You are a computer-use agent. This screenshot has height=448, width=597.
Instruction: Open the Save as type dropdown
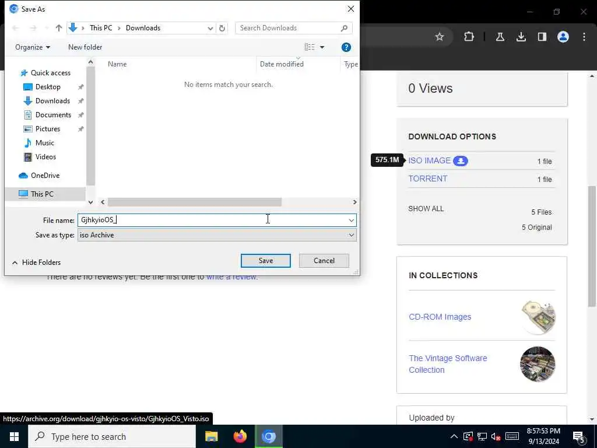click(x=217, y=235)
